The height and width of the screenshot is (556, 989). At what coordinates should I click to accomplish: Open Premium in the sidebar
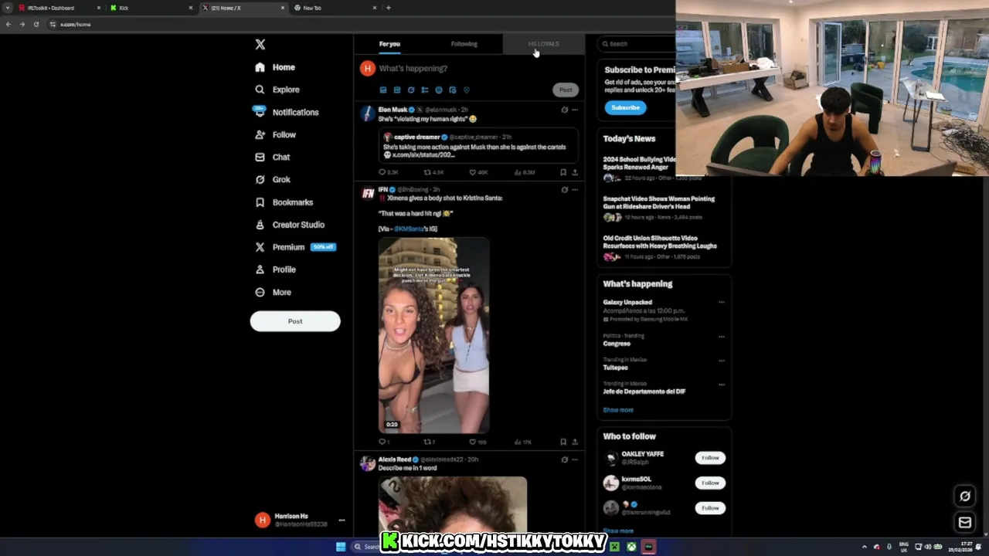pyautogui.click(x=294, y=247)
